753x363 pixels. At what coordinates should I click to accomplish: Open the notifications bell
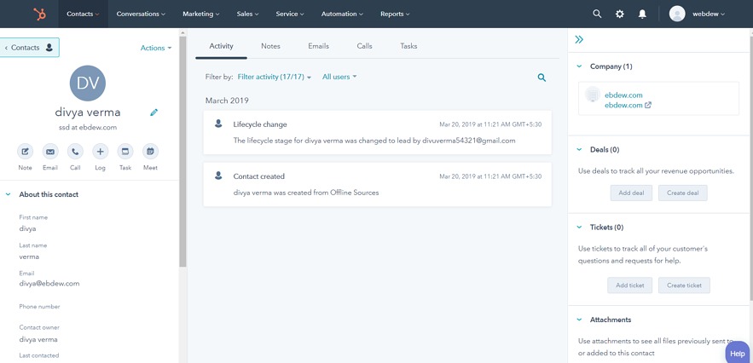pos(642,14)
